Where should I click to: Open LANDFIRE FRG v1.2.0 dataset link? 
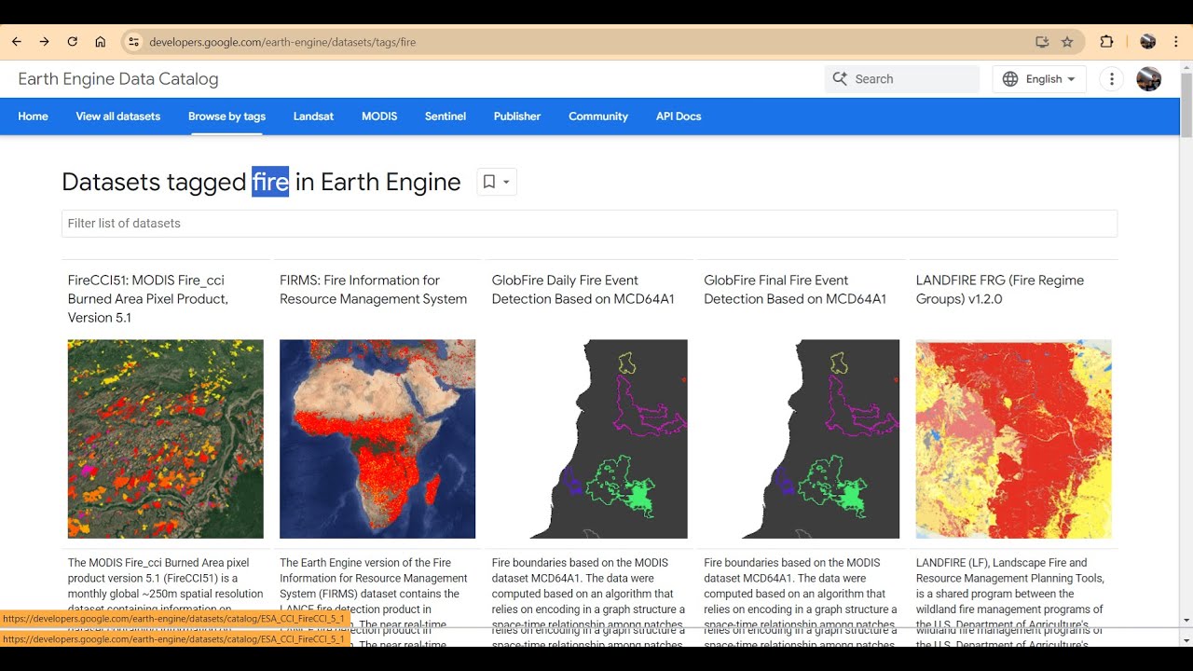click(x=1000, y=290)
